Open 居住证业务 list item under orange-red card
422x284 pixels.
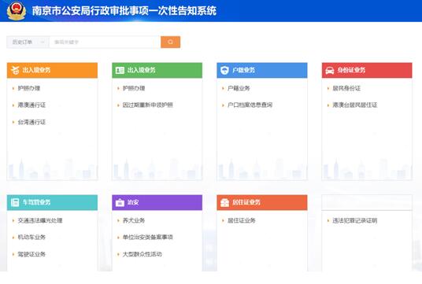point(242,220)
